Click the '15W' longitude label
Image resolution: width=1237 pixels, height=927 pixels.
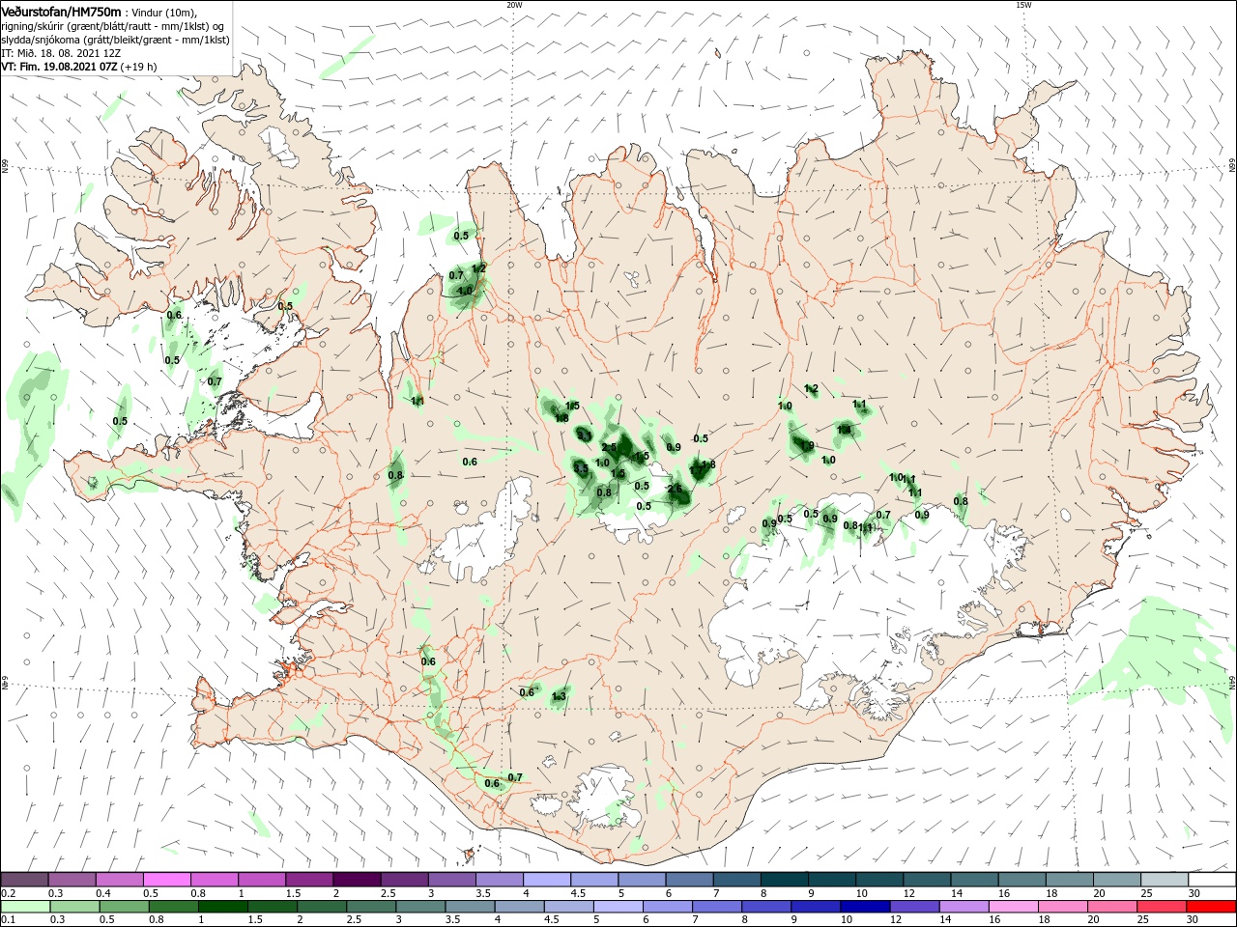coord(1023,5)
